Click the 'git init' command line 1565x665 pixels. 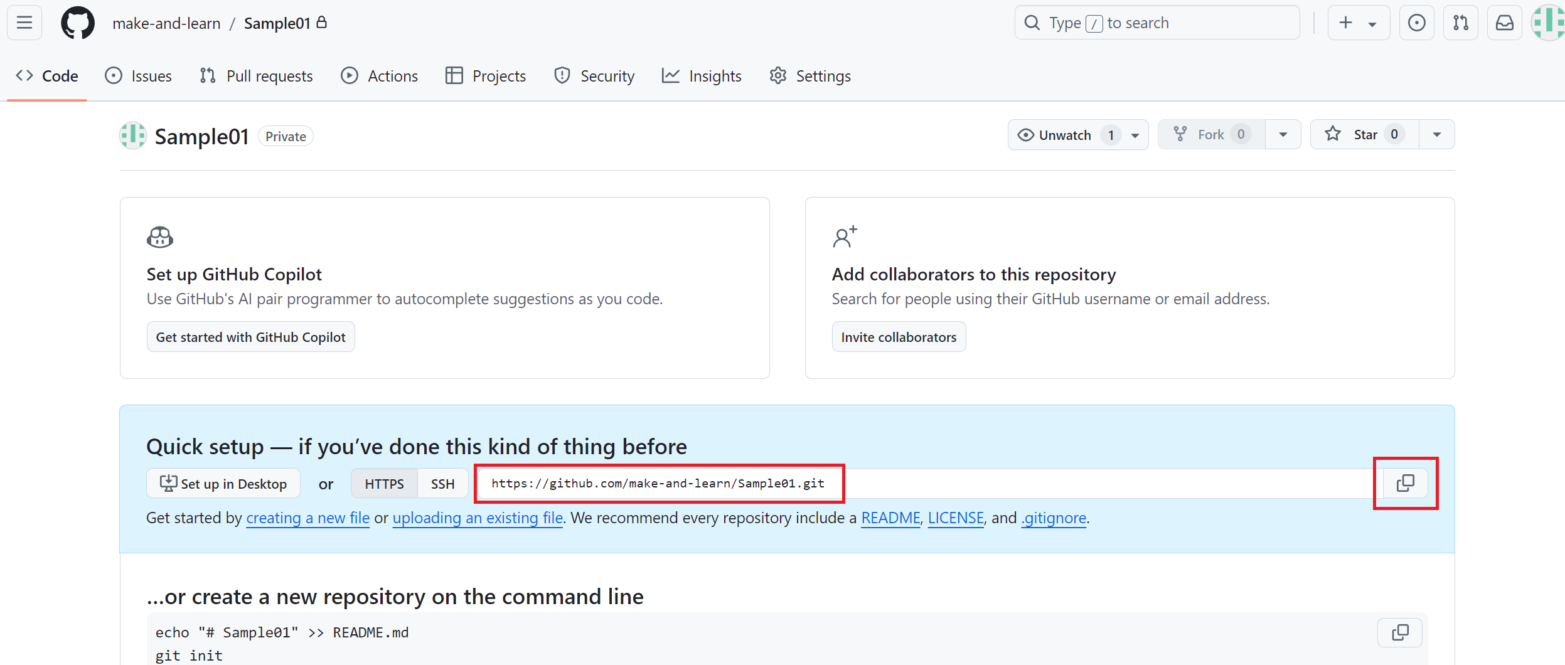click(x=189, y=656)
